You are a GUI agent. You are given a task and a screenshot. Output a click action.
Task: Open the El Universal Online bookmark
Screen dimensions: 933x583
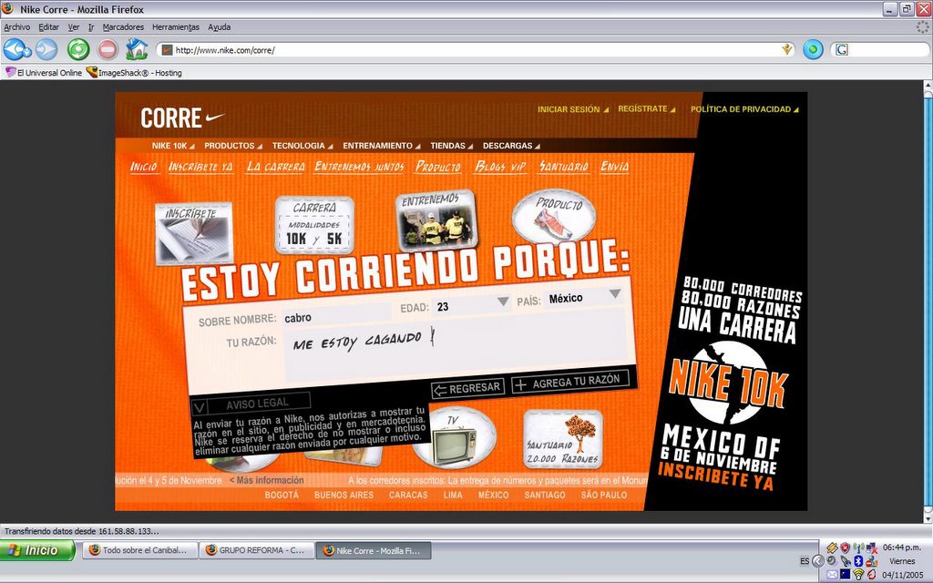(x=44, y=73)
